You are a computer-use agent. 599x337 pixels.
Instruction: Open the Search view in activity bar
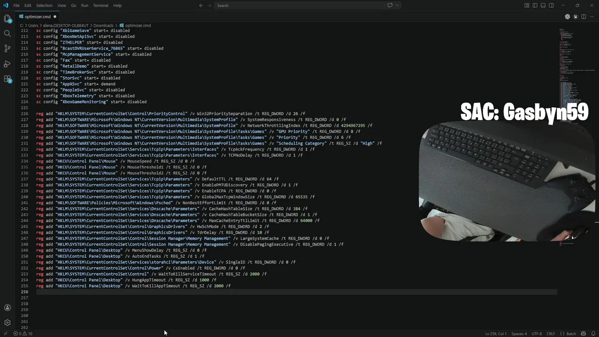click(x=7, y=34)
